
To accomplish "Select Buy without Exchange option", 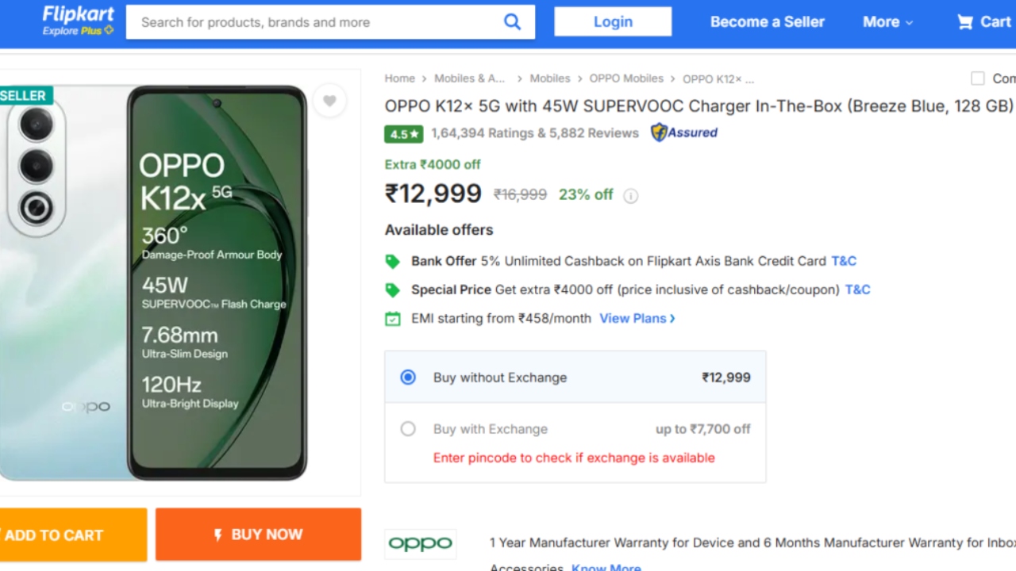I will (408, 377).
